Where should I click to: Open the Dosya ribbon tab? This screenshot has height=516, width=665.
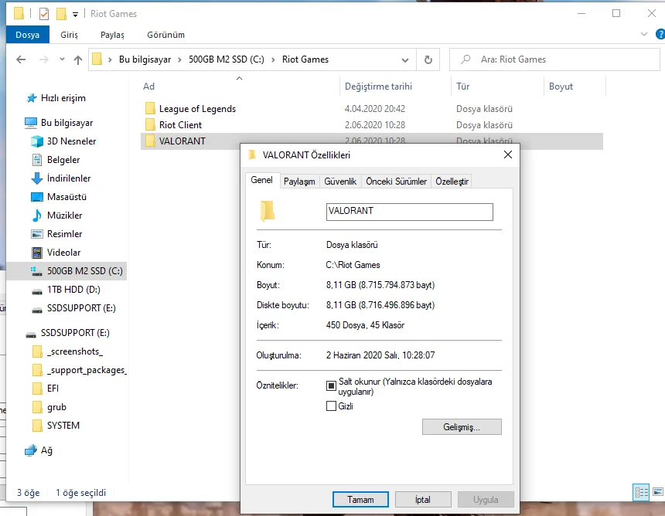coord(28,35)
